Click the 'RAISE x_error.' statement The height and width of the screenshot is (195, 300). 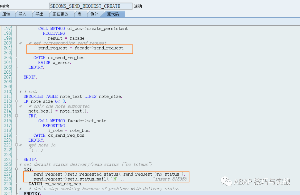click(54, 62)
